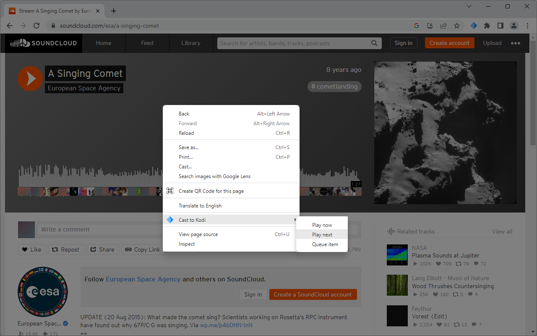The image size is (537, 336).
Task: Open the Chrome profile avatar
Action: pos(514,26)
